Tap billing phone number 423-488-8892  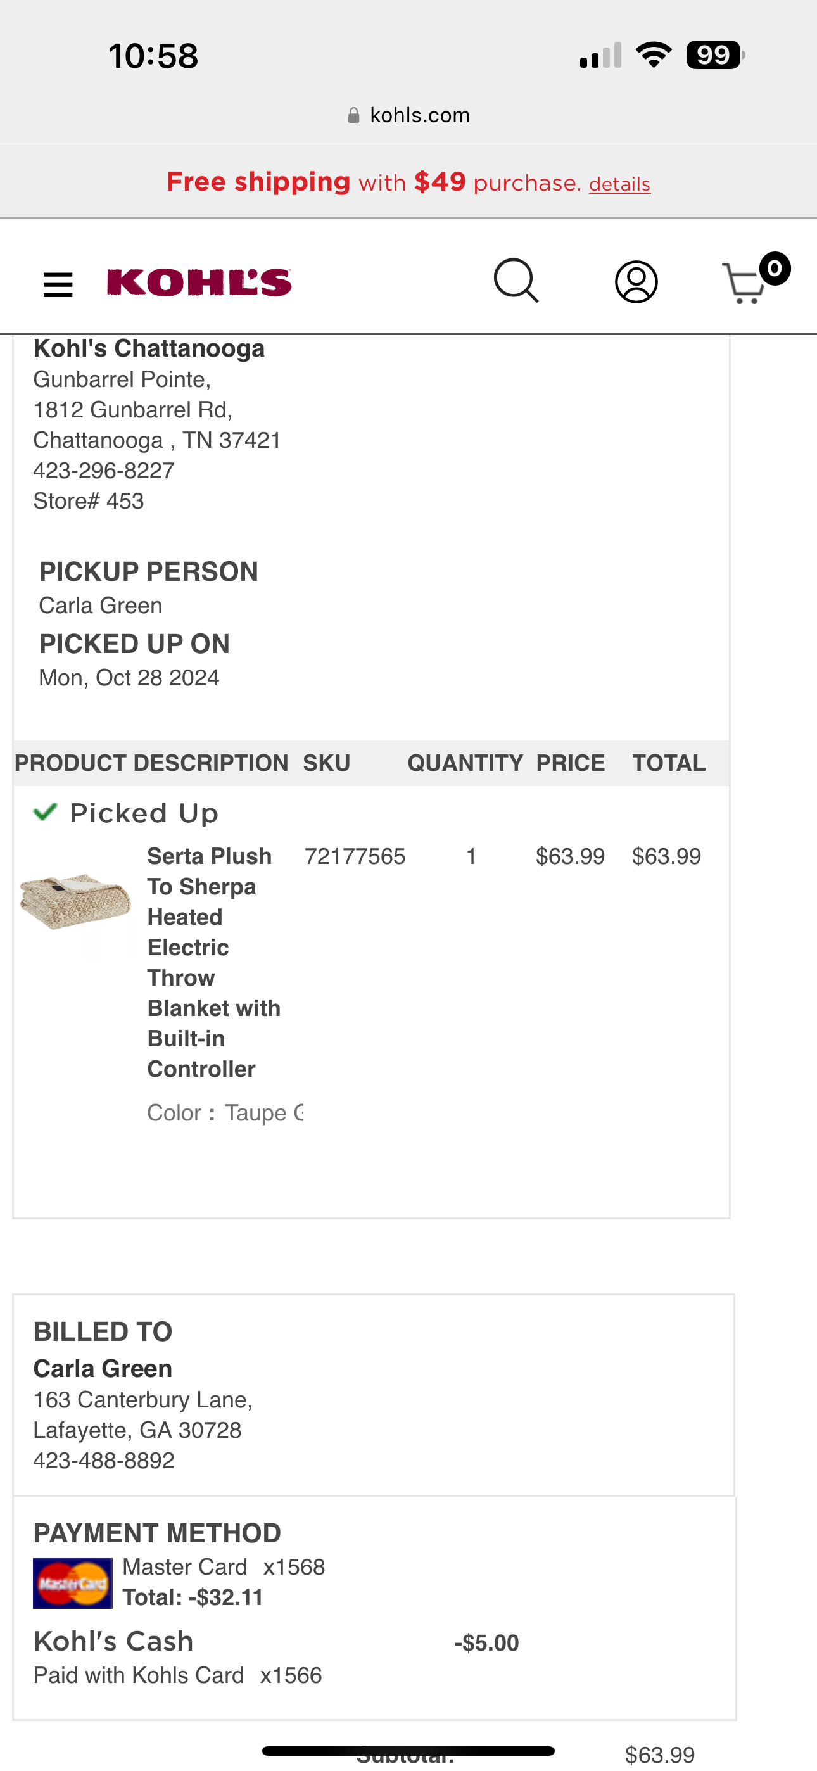point(104,1460)
